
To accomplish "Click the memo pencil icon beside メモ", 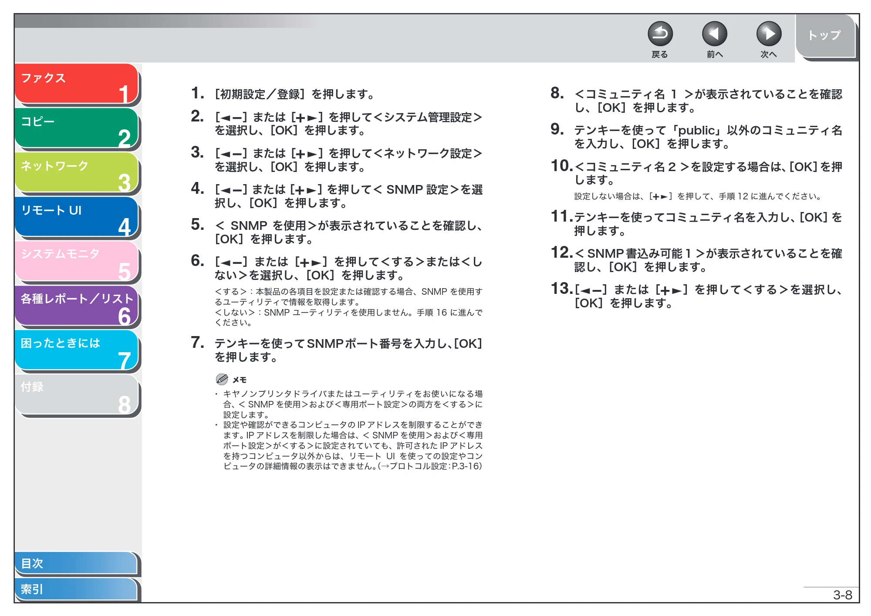I will click(222, 379).
